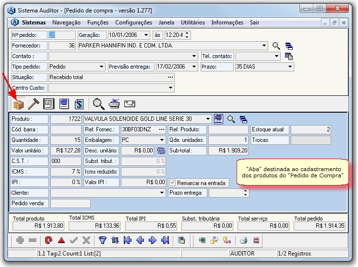The height and width of the screenshot is (267, 358).
Task: Click the Valor unitário field
Action: point(66,151)
